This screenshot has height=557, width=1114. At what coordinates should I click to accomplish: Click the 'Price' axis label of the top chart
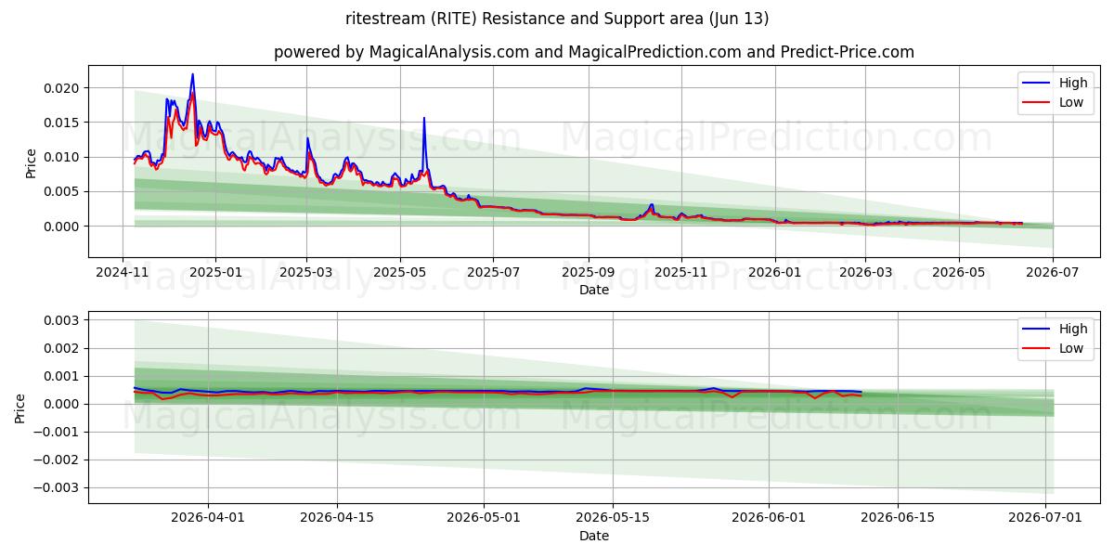31,163
